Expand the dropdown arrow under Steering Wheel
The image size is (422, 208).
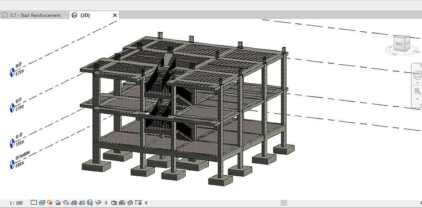click(417, 83)
